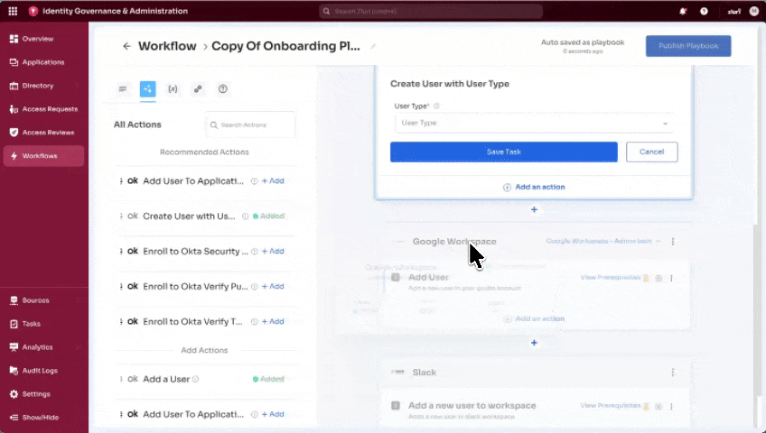The width and height of the screenshot is (766, 433).
Task: Open kebab menu for Add a new user to workspace
Action: (671, 406)
